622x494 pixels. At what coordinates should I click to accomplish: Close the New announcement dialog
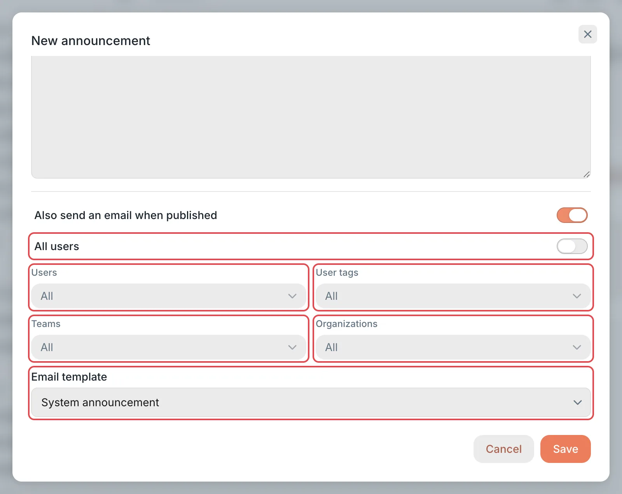[587, 34]
